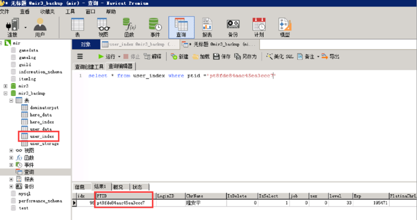Save the query with 保存
The image size is (417, 220).
point(222,57)
